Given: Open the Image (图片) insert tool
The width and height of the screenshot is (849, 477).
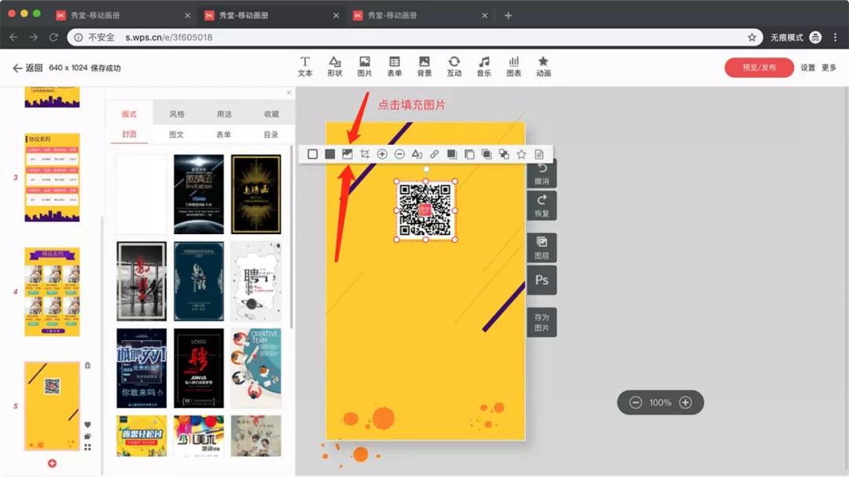Looking at the screenshot, I should pyautogui.click(x=365, y=67).
